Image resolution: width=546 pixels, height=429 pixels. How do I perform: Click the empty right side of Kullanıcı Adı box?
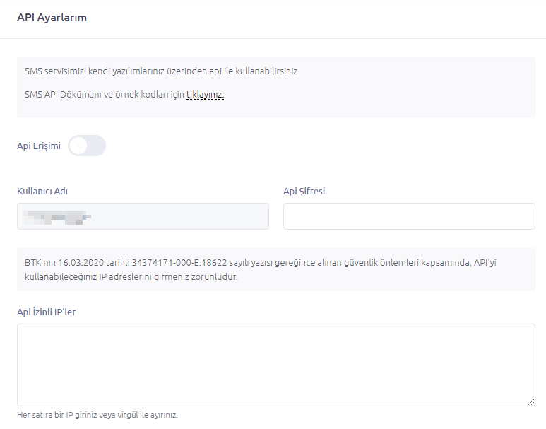(x=212, y=216)
